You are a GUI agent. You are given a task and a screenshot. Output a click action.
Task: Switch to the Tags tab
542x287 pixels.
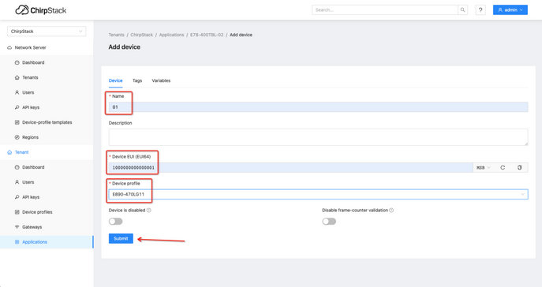tap(137, 80)
